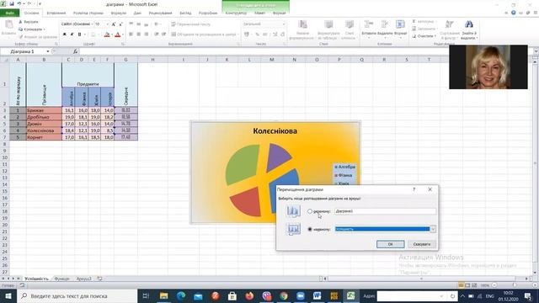This screenshot has width=539, height=303.
Task: Select the existing sheet object radio option
Action: point(310,229)
